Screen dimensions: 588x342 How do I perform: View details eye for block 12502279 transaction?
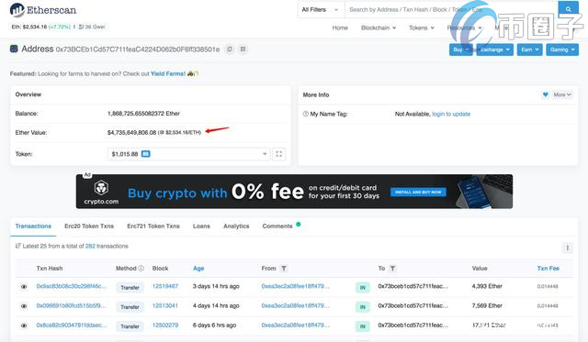tap(24, 325)
